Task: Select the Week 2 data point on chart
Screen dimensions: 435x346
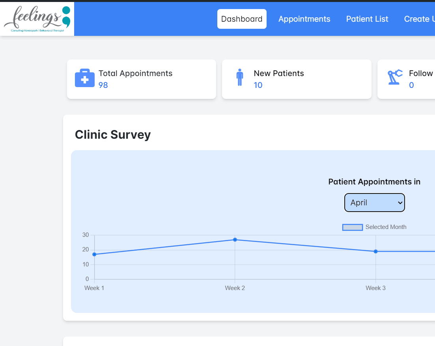Action: (235, 240)
